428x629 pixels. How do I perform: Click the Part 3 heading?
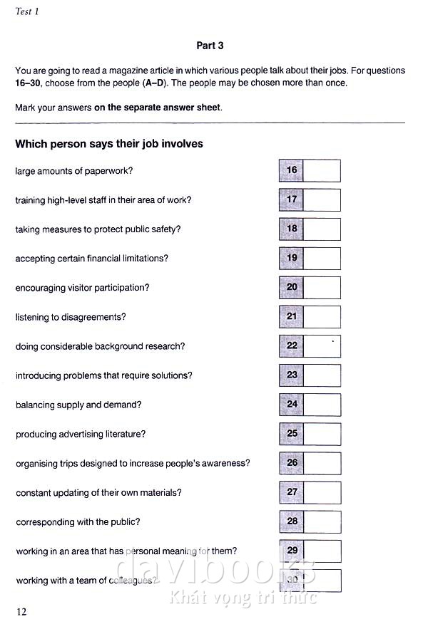point(210,46)
